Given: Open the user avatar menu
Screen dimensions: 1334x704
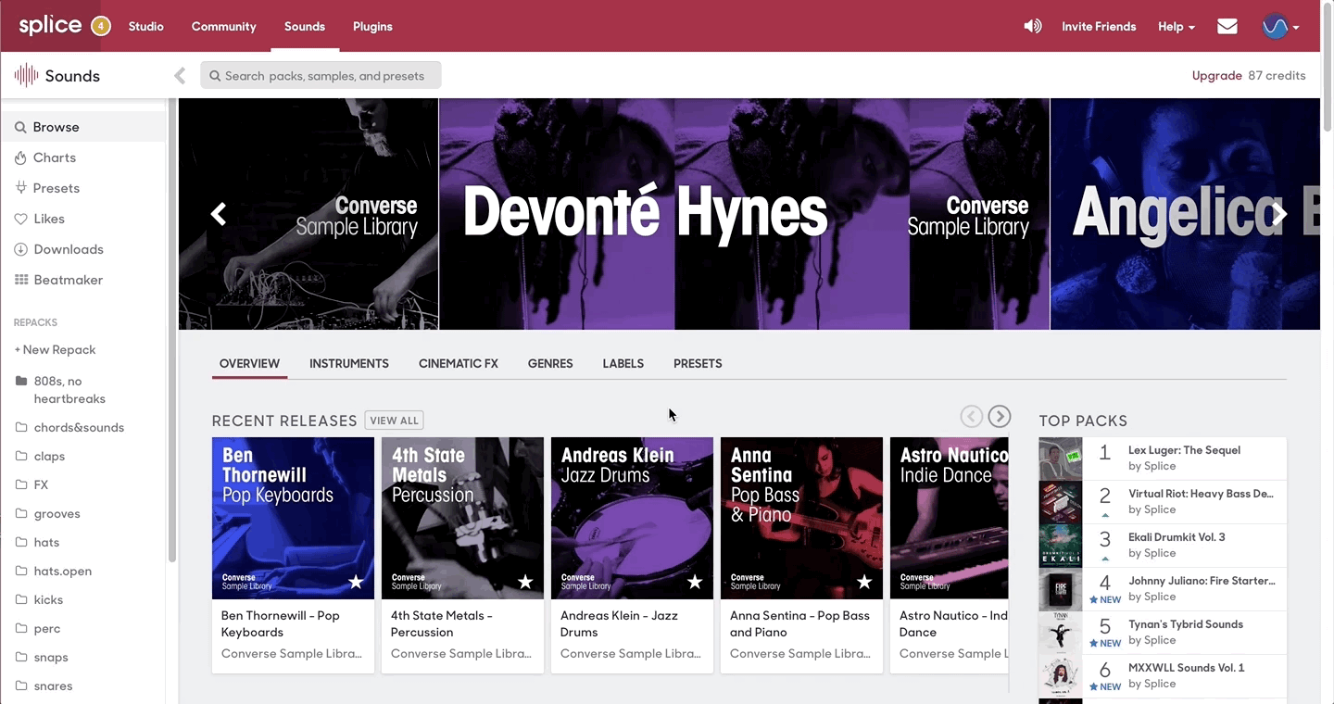Looking at the screenshot, I should [x=1280, y=26].
